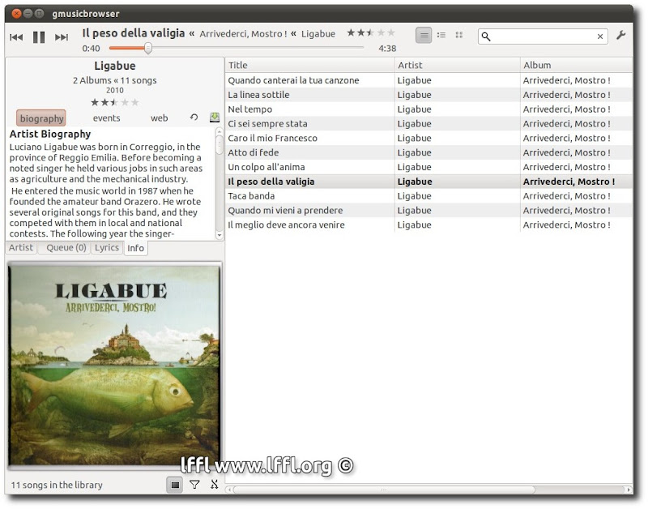Refresh the artist info
The height and width of the screenshot is (509, 648).
(x=194, y=118)
